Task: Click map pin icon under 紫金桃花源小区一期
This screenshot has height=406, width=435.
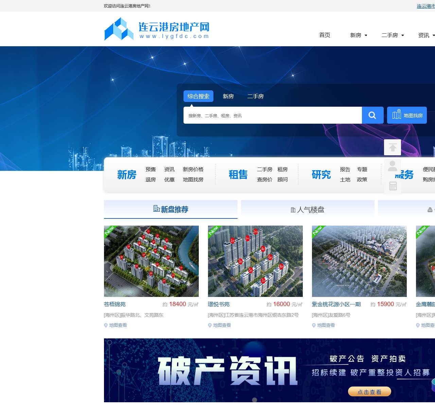Action: (314, 325)
